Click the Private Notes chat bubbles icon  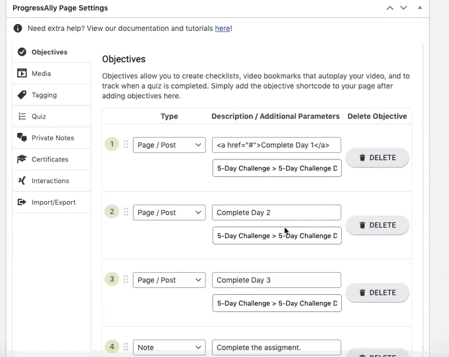22,138
